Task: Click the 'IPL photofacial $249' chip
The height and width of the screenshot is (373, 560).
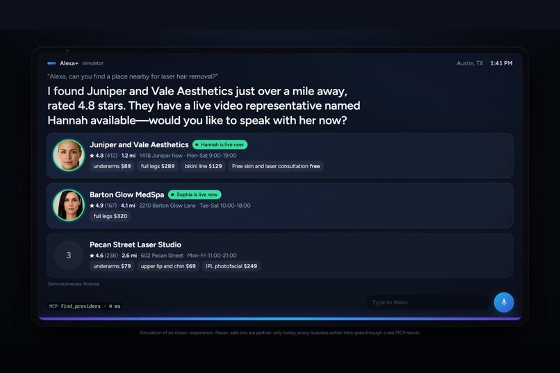Action: [x=231, y=266]
